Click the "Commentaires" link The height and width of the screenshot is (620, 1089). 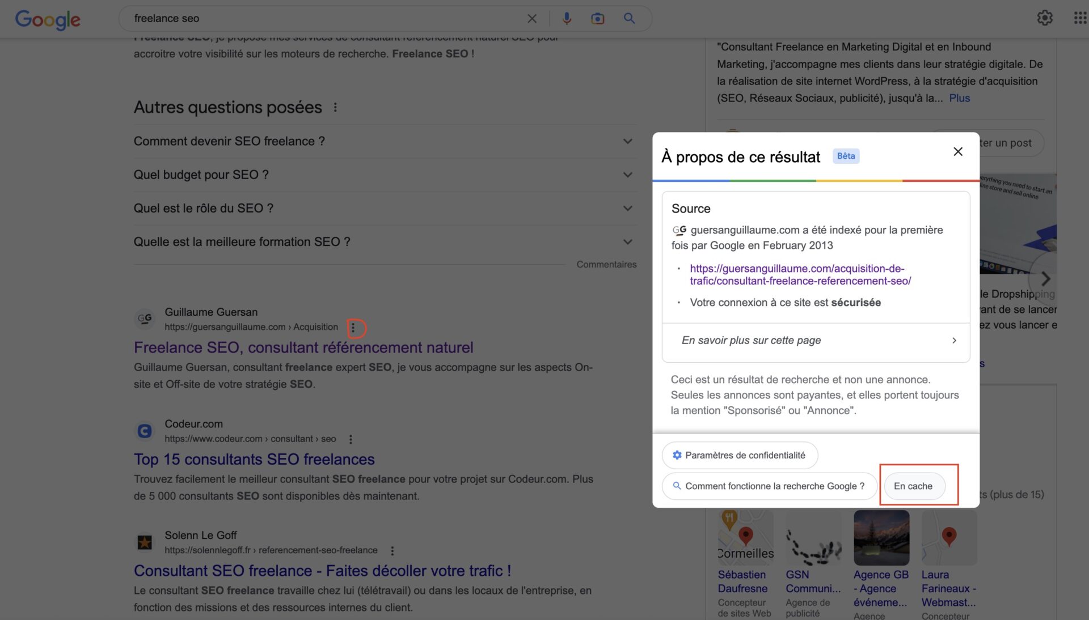click(x=606, y=264)
